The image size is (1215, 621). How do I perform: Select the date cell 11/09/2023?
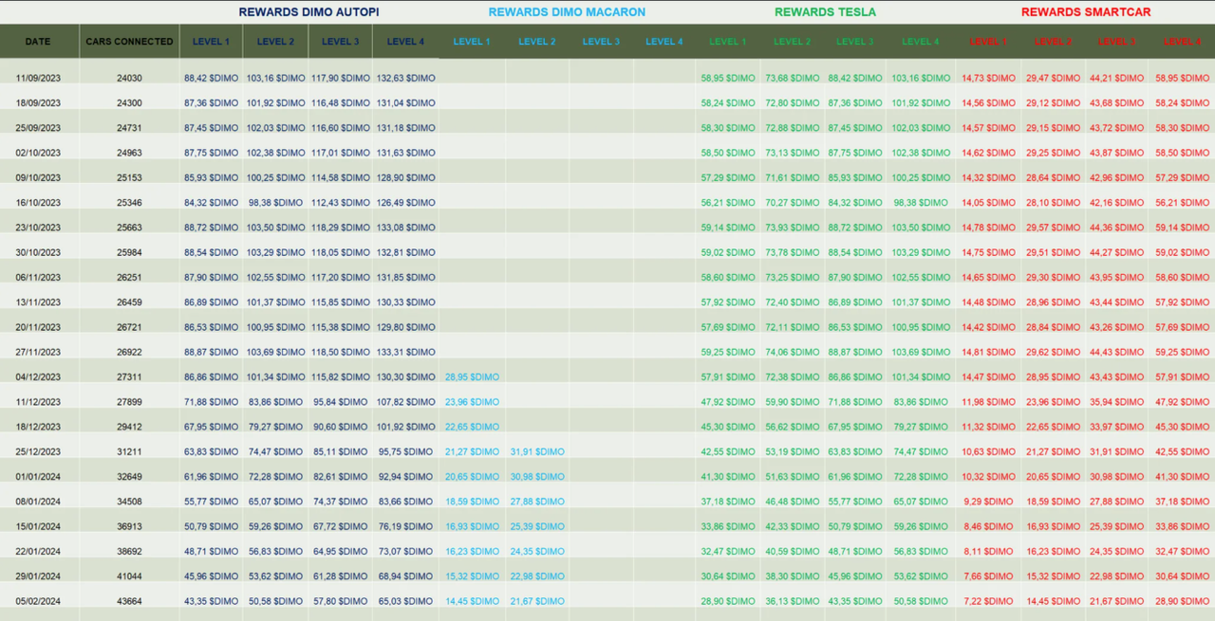click(x=38, y=78)
